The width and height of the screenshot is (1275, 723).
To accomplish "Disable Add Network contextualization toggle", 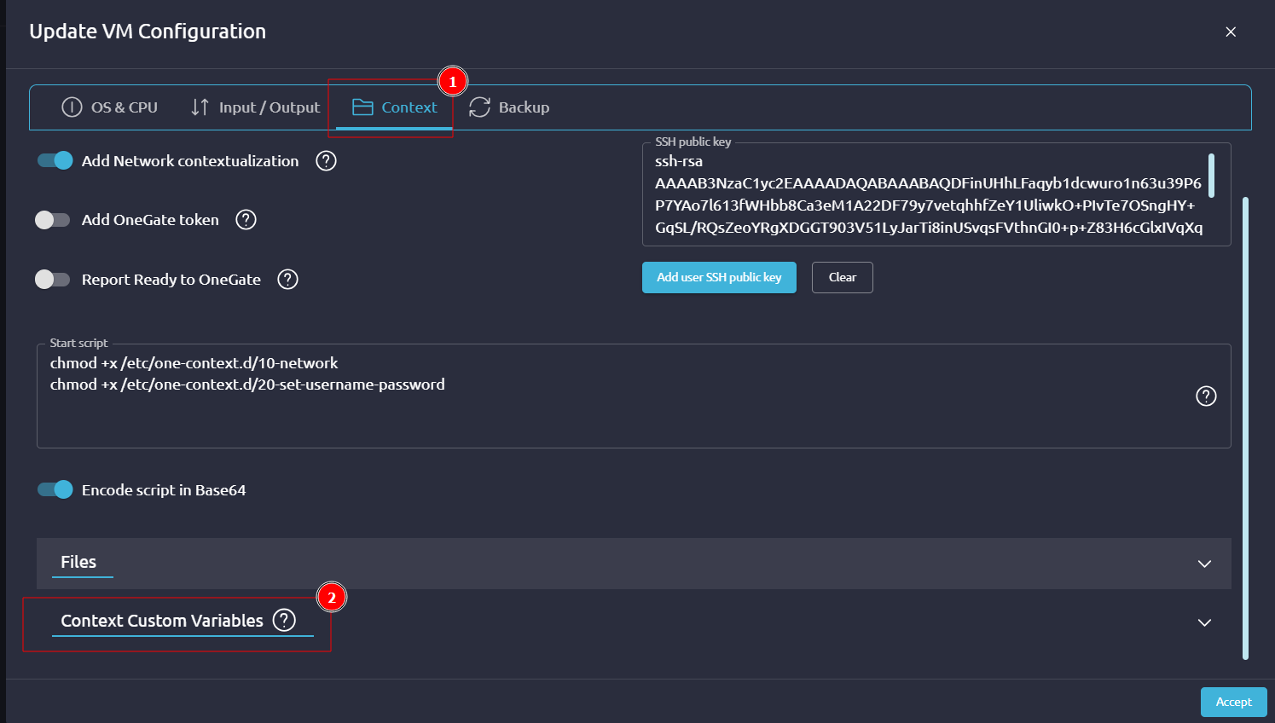I will (x=55, y=161).
